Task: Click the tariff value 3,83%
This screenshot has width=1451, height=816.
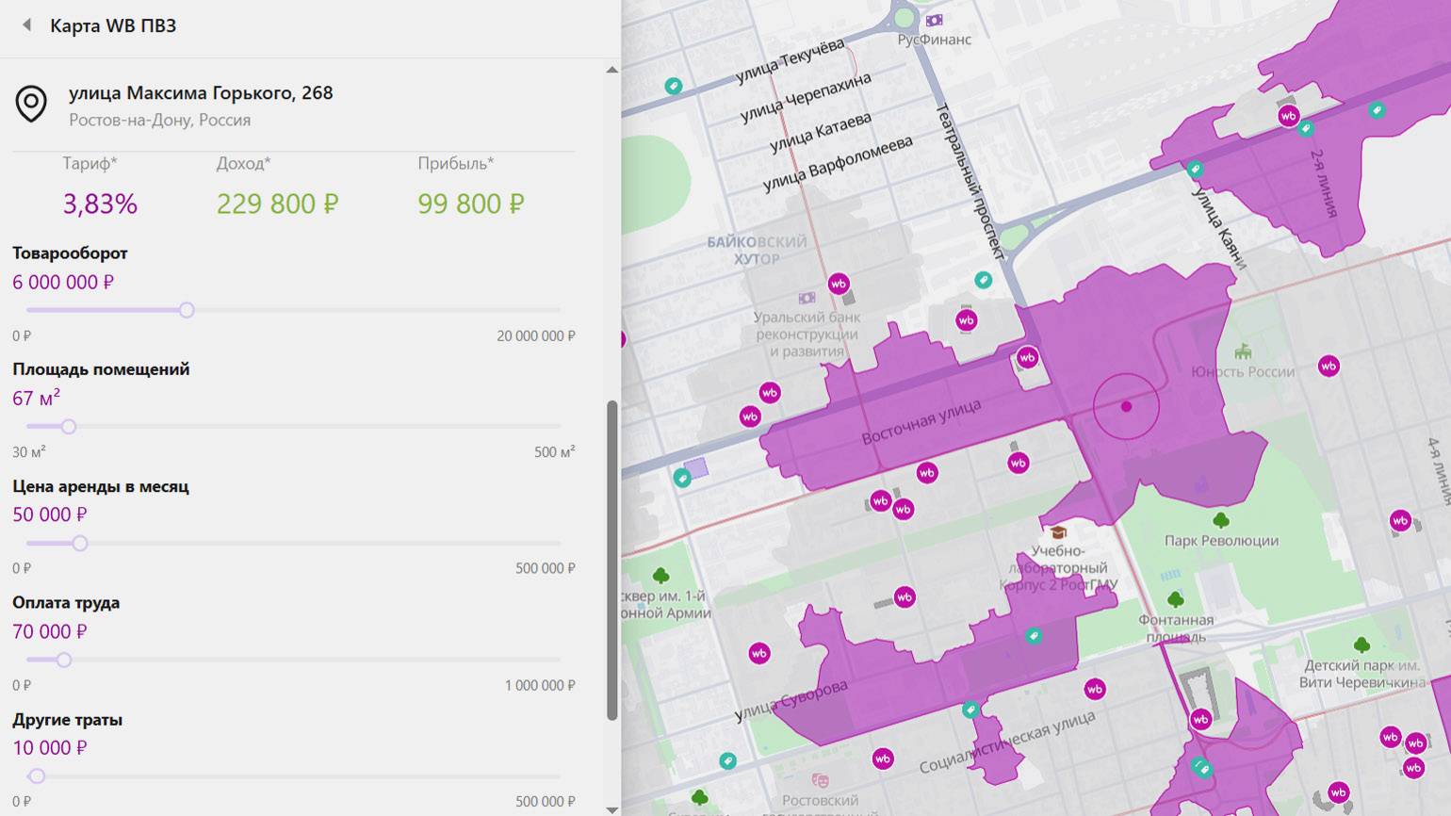Action: coord(100,204)
